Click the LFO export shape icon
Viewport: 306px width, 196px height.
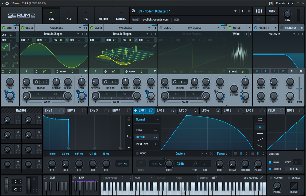point(260,119)
